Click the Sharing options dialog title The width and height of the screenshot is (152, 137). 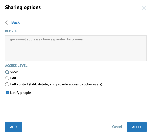[23, 8]
